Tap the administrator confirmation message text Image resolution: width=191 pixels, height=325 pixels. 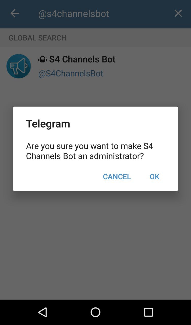pos(90,151)
